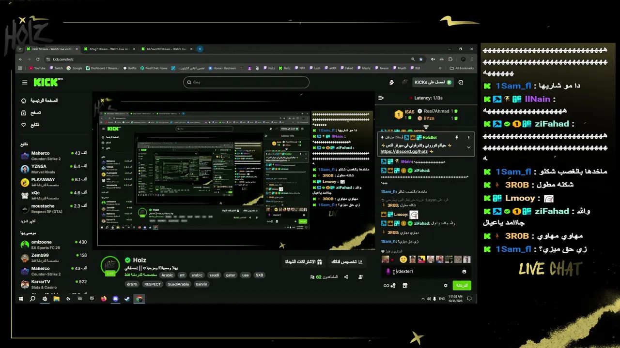Open the Holz channel avatar with LIVE badge

[x=110, y=266]
